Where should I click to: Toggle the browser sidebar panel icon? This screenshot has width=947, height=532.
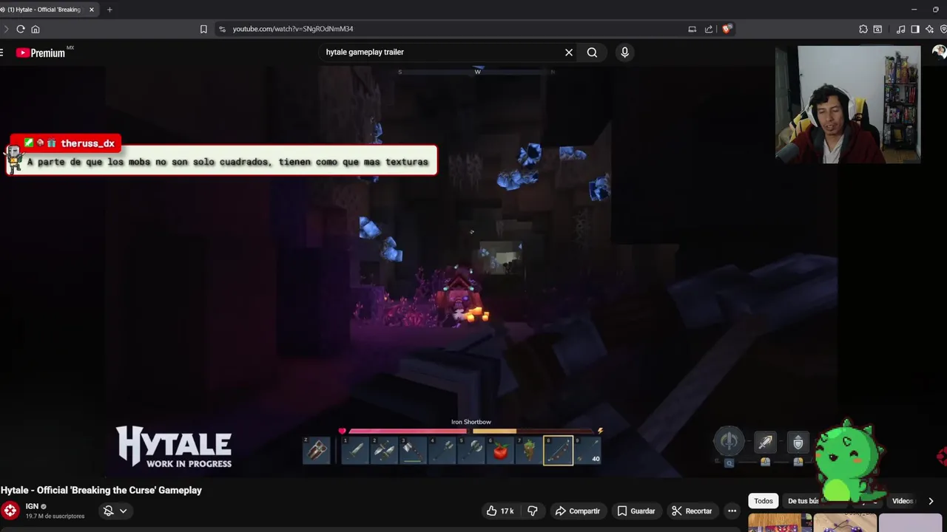tap(915, 29)
